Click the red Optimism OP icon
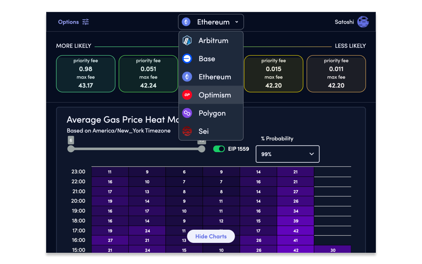422x264 pixels. [187, 95]
